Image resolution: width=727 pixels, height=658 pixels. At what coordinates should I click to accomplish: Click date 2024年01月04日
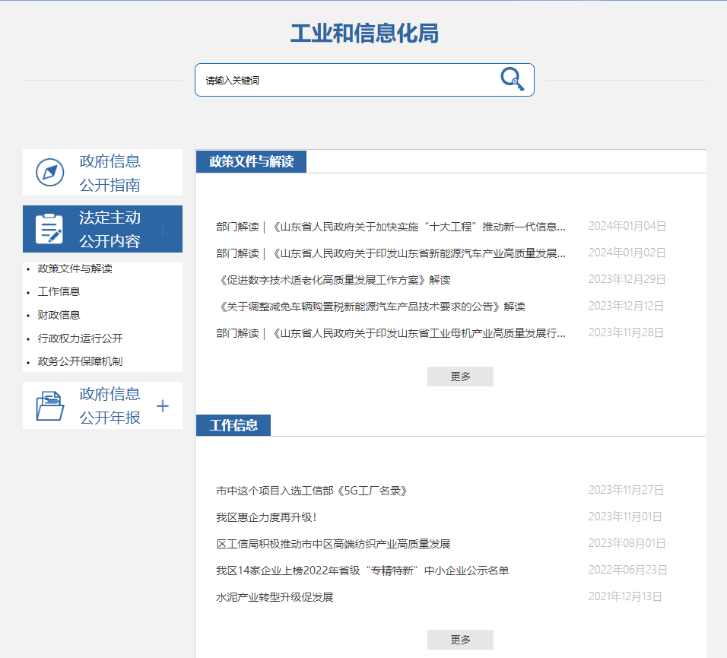627,226
